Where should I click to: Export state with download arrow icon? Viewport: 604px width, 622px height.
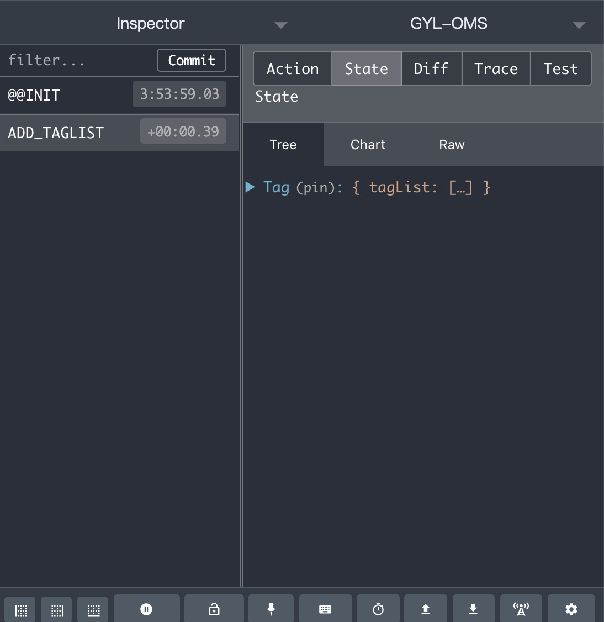tap(473, 609)
